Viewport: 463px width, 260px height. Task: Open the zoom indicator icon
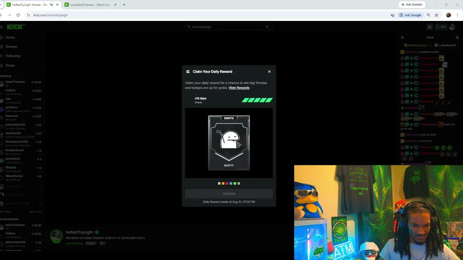[x=429, y=15]
